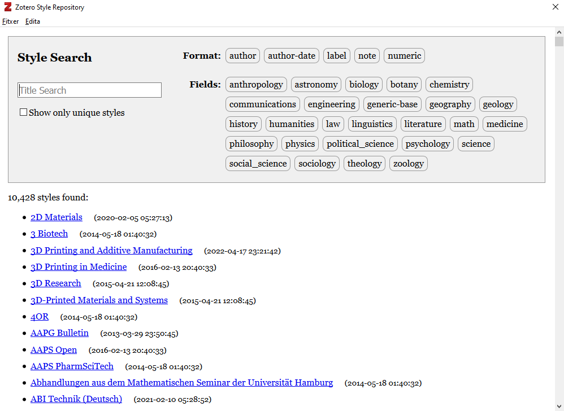The height and width of the screenshot is (411, 564).
Task: Select the history field tag
Action: tap(244, 124)
